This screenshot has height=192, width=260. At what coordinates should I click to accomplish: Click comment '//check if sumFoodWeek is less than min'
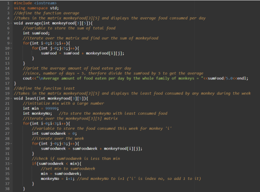(x=76, y=159)
